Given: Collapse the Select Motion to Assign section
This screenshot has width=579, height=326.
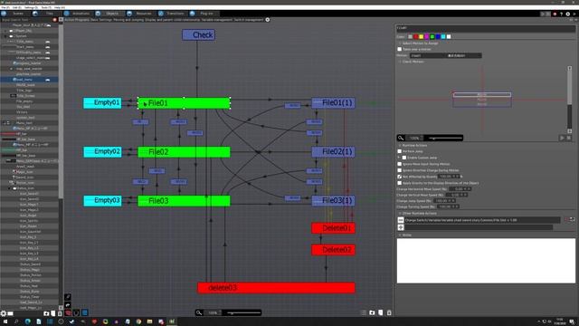Looking at the screenshot, I should click(x=400, y=43).
